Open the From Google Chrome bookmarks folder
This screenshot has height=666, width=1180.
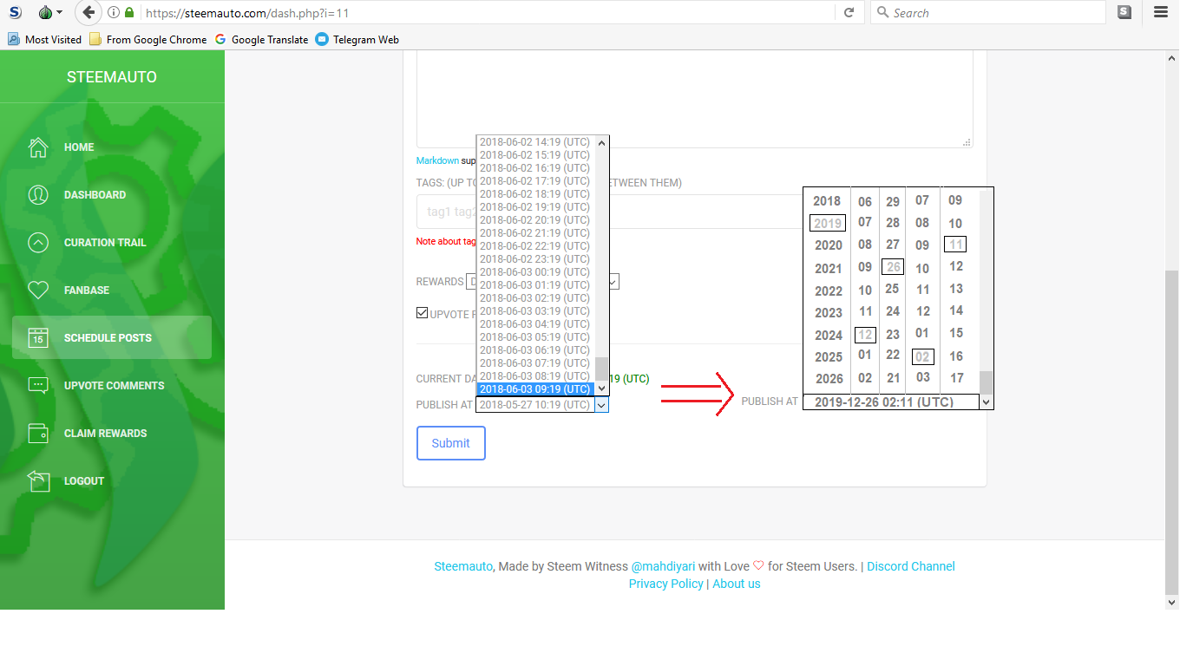(148, 39)
